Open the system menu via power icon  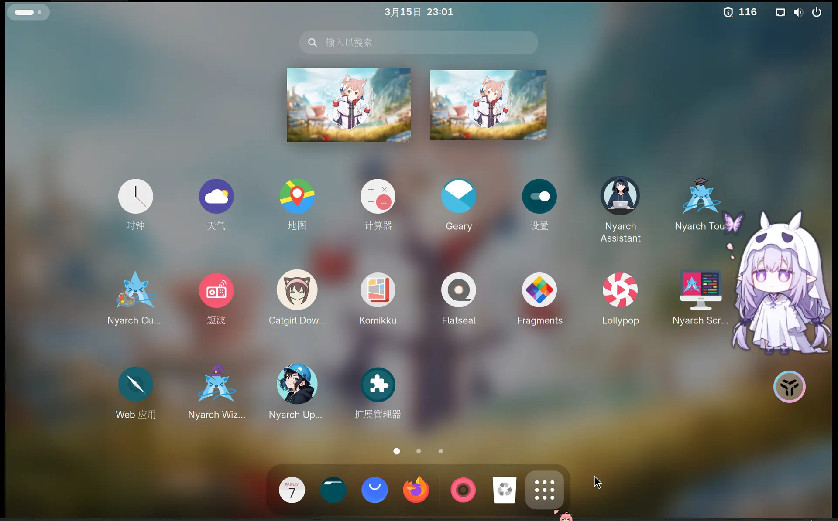click(817, 12)
